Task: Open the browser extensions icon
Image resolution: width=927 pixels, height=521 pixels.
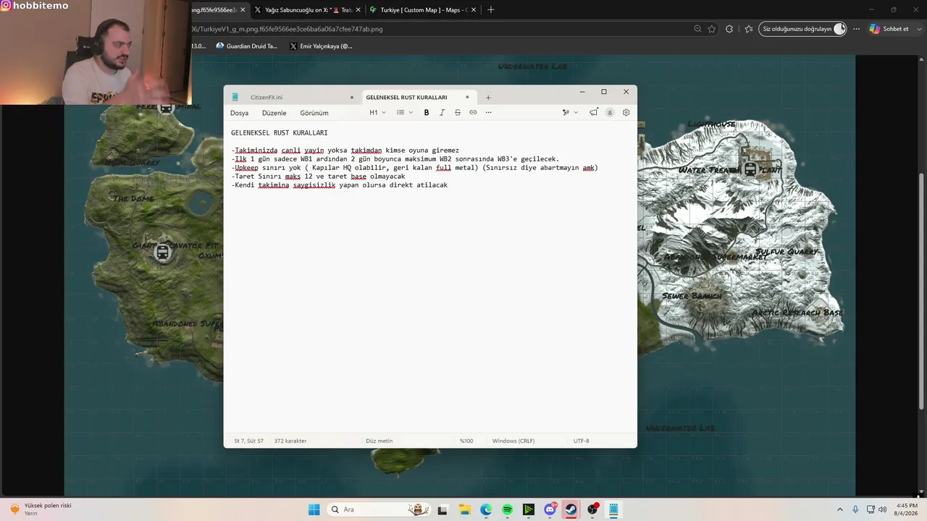Action: 729,29
